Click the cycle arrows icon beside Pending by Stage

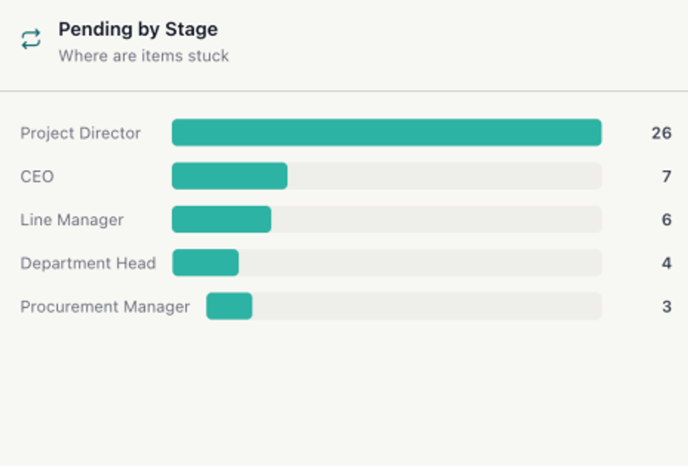pyautogui.click(x=31, y=39)
